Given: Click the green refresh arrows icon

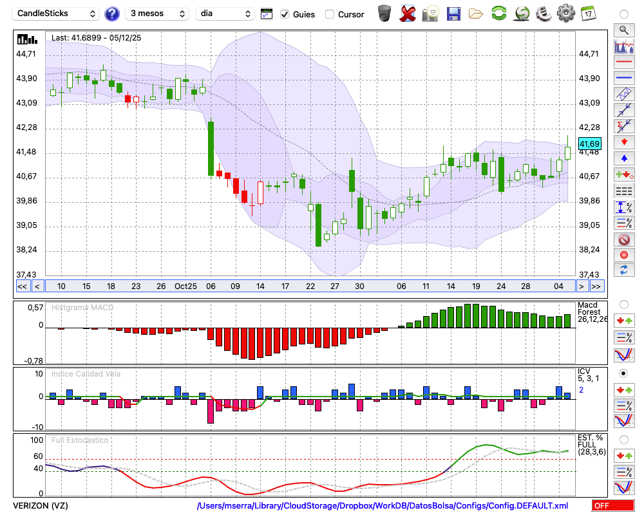Looking at the screenshot, I should tap(498, 13).
